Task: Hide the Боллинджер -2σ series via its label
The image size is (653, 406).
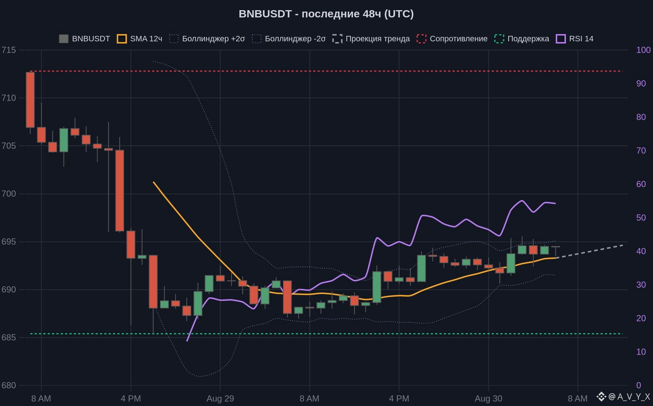Action: [x=295, y=39]
